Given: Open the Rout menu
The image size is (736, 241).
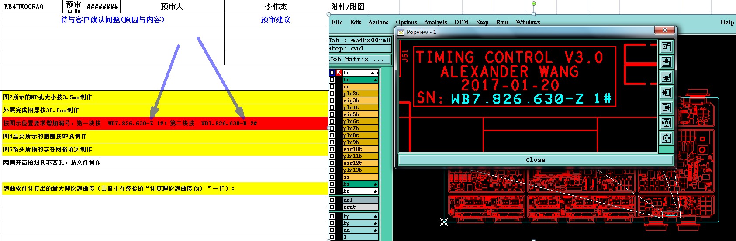Looking at the screenshot, I should click(502, 22).
